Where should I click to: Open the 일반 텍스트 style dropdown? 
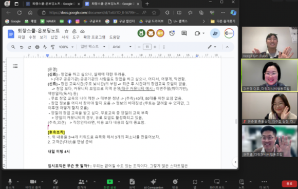93,47
